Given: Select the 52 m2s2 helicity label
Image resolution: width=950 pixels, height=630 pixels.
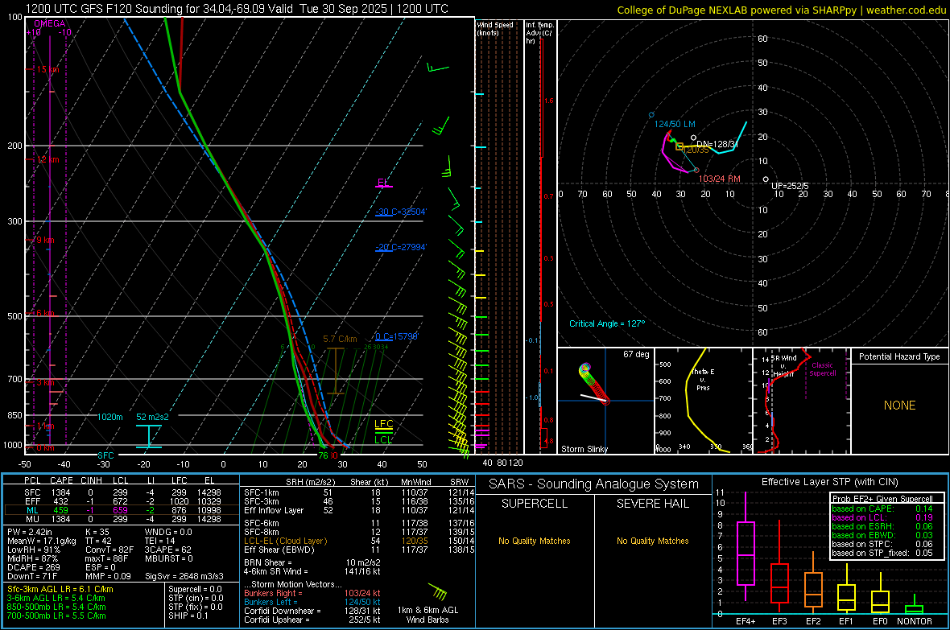Looking at the screenshot, I should [152, 417].
